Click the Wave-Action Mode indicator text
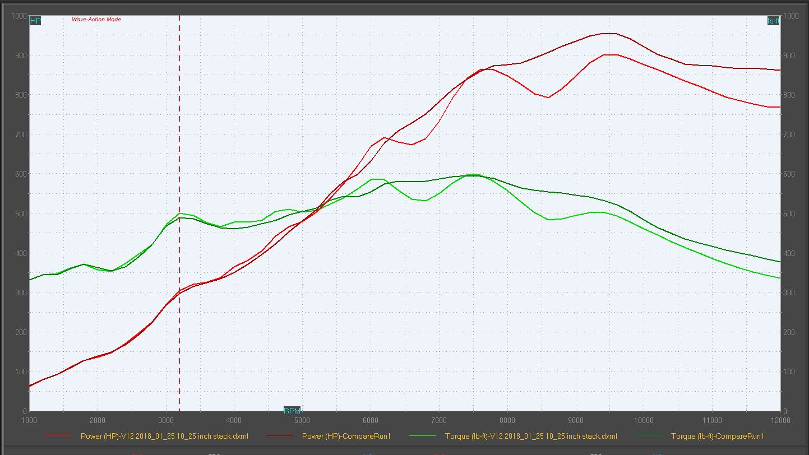 96,20
